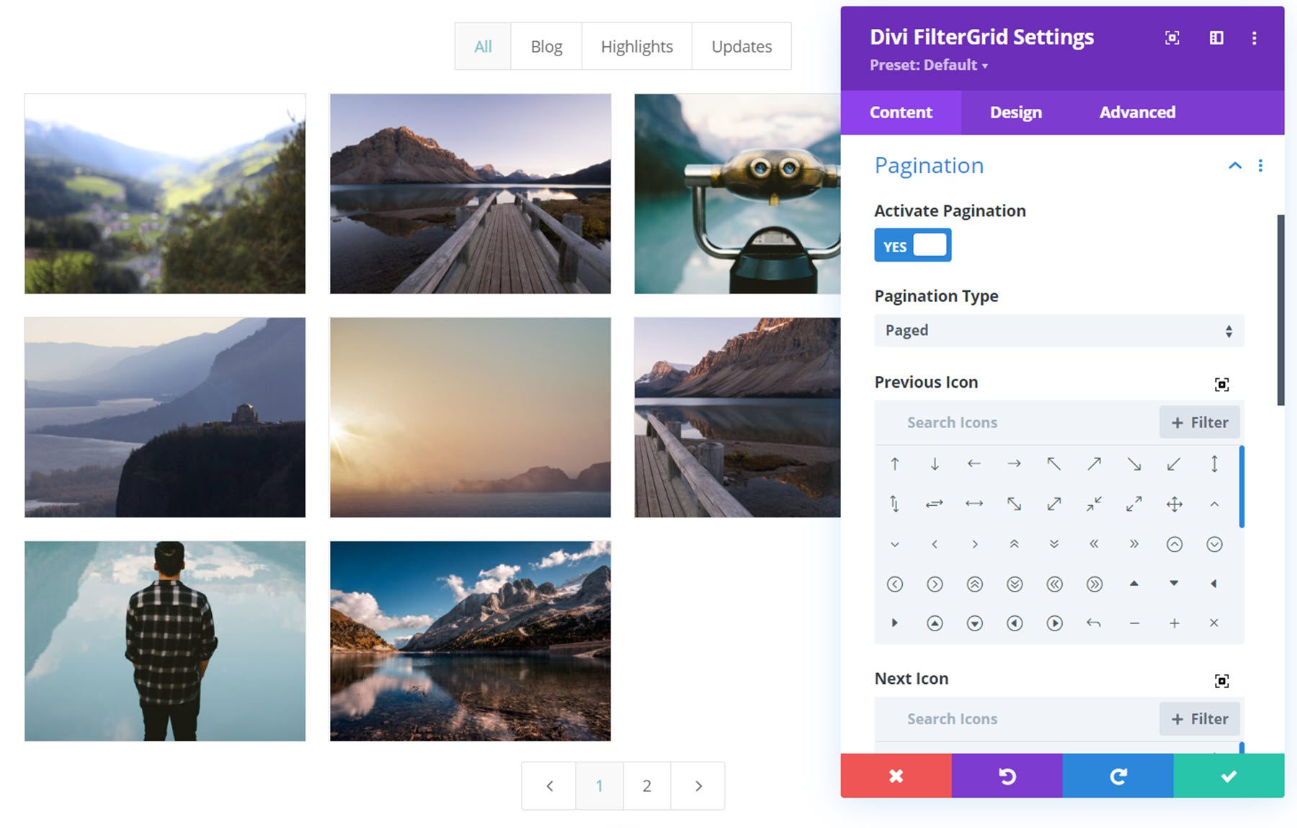Undo the last change

[x=1007, y=776]
